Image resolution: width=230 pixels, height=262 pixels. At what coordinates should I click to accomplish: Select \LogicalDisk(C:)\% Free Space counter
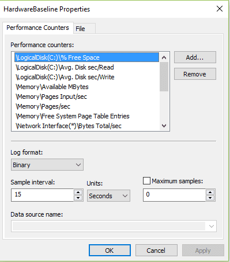pos(86,57)
